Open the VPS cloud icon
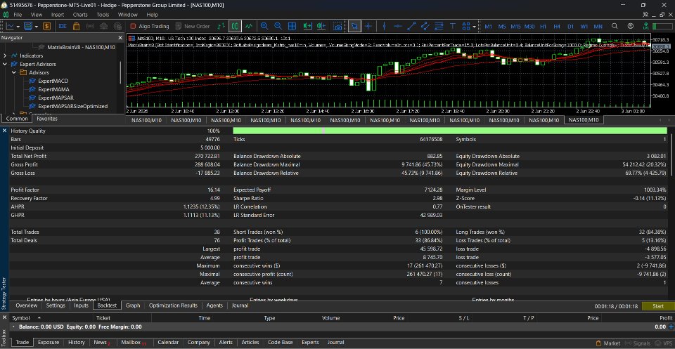This screenshot has height=349, width=675. tap(103, 26)
